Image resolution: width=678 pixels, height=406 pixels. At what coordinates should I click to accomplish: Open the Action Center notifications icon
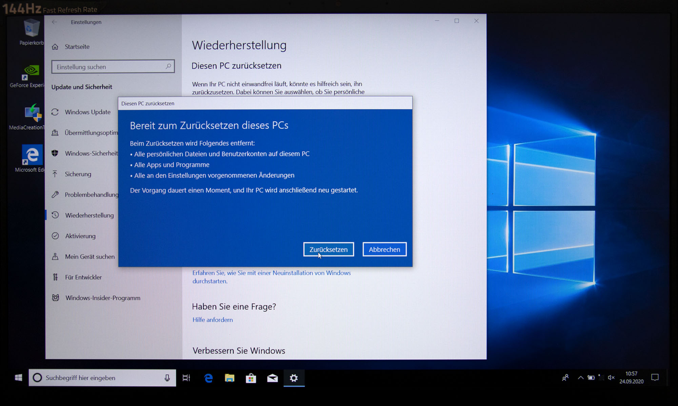[655, 378]
